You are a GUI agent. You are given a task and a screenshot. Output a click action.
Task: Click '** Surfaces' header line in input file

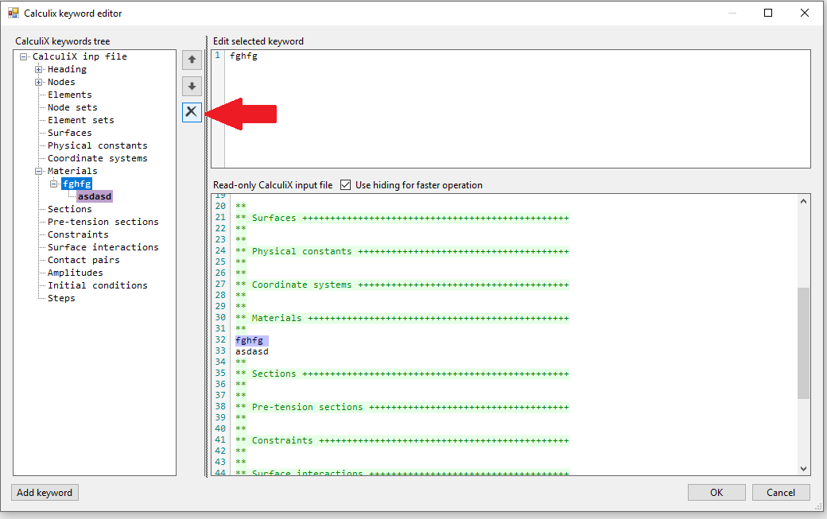(402, 218)
